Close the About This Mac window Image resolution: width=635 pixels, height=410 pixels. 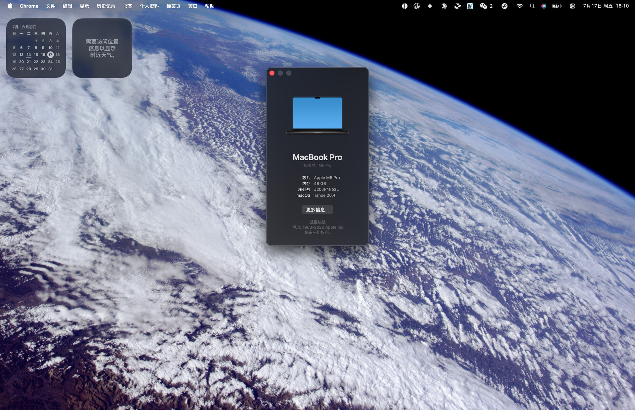pos(272,73)
